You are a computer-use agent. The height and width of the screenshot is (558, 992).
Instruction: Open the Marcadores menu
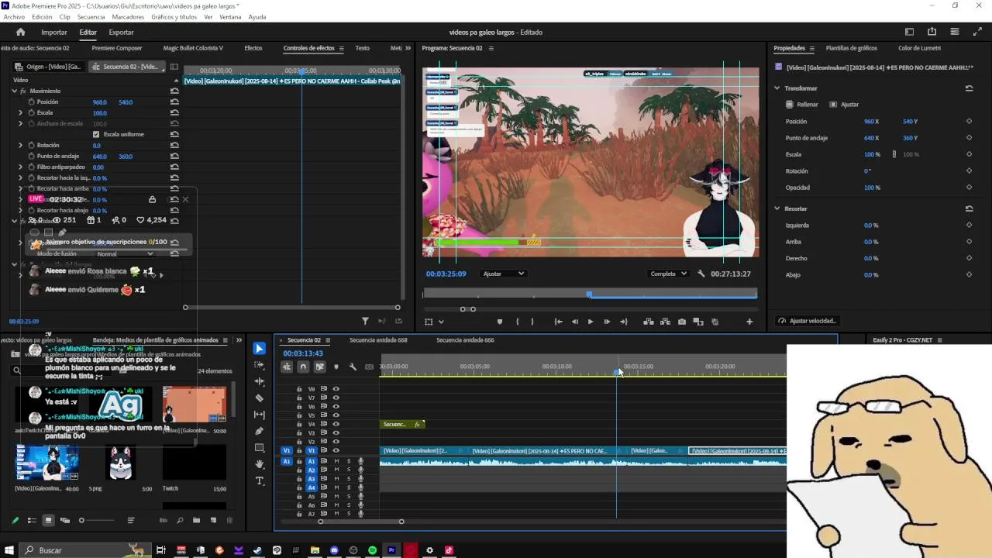tap(128, 16)
